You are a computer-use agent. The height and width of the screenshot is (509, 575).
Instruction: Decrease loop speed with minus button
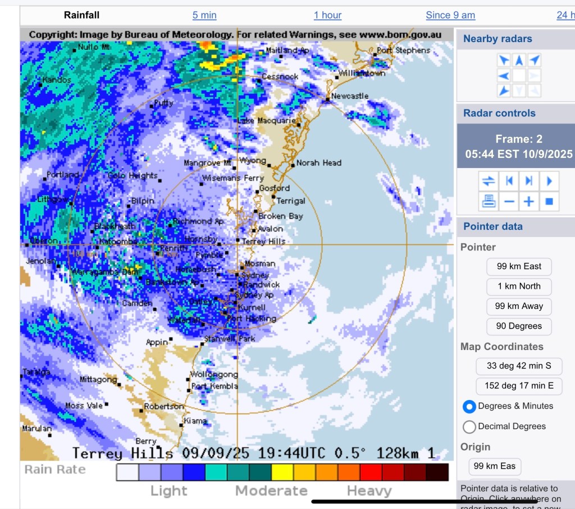[509, 201]
